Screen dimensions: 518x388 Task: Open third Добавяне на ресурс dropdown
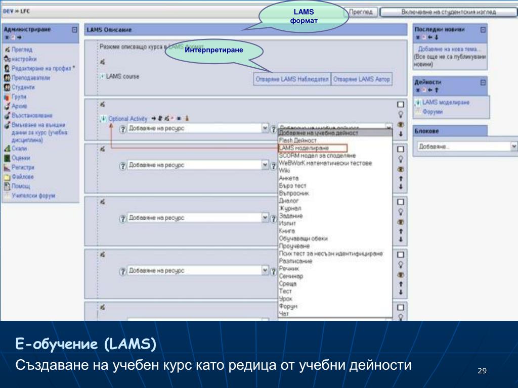point(198,218)
